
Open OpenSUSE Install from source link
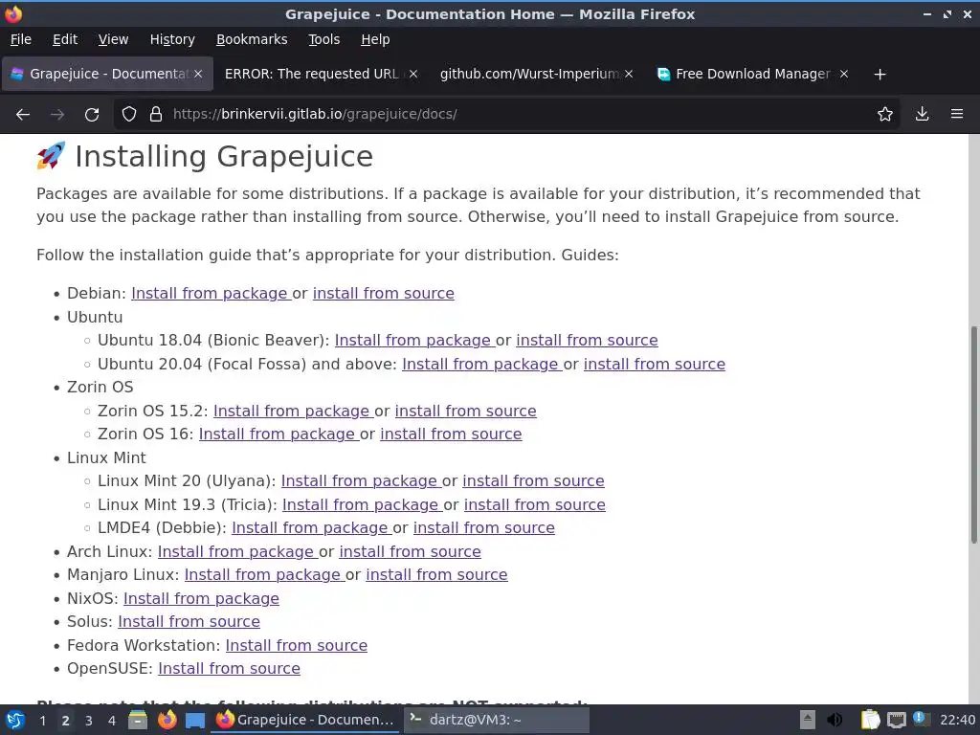coord(229,668)
